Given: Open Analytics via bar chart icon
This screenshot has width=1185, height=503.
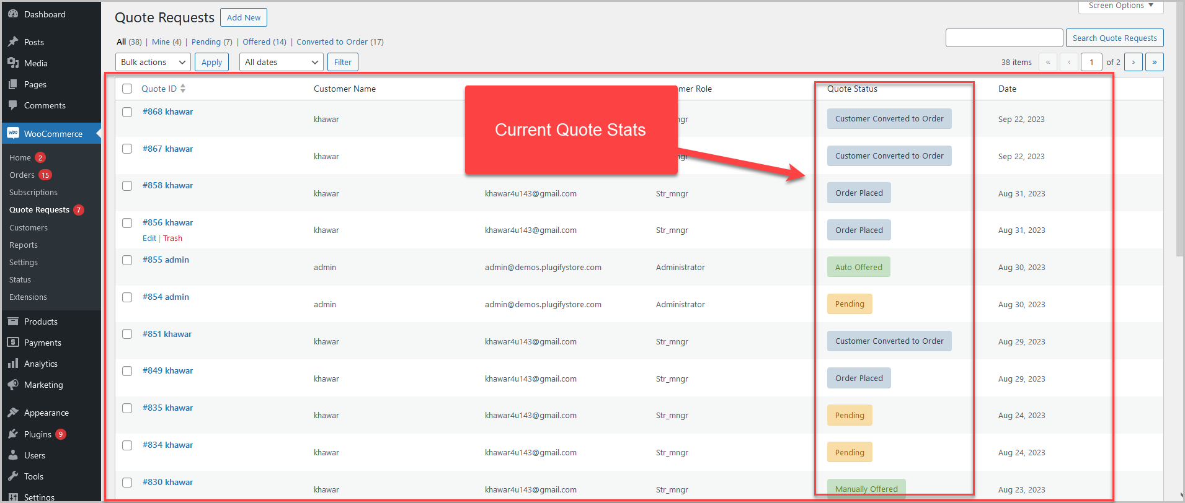Looking at the screenshot, I should point(13,364).
